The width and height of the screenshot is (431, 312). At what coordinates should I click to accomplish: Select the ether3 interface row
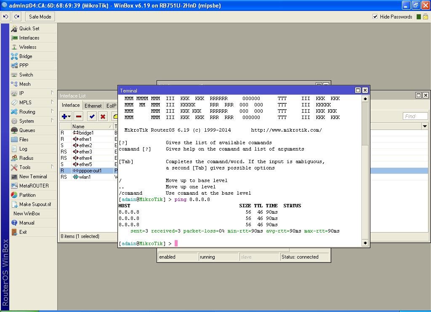point(88,152)
